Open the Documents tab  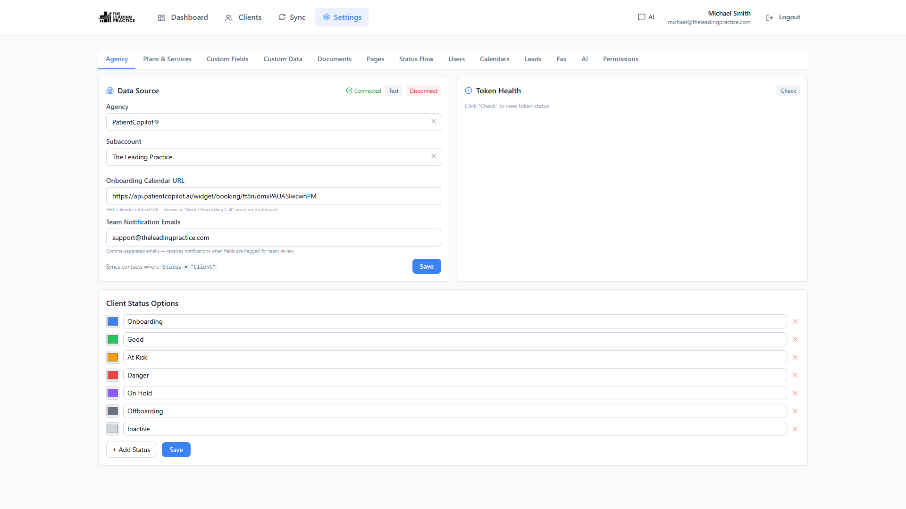coord(335,59)
